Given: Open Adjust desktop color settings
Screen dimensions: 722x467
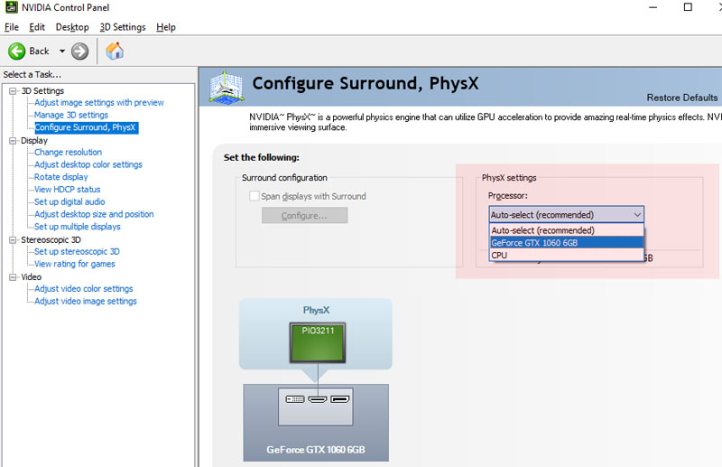Looking at the screenshot, I should (x=88, y=164).
